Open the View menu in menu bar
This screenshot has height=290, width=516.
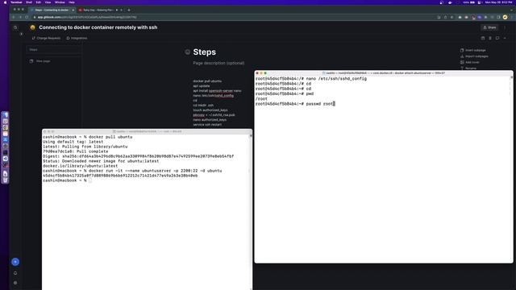[48, 2]
